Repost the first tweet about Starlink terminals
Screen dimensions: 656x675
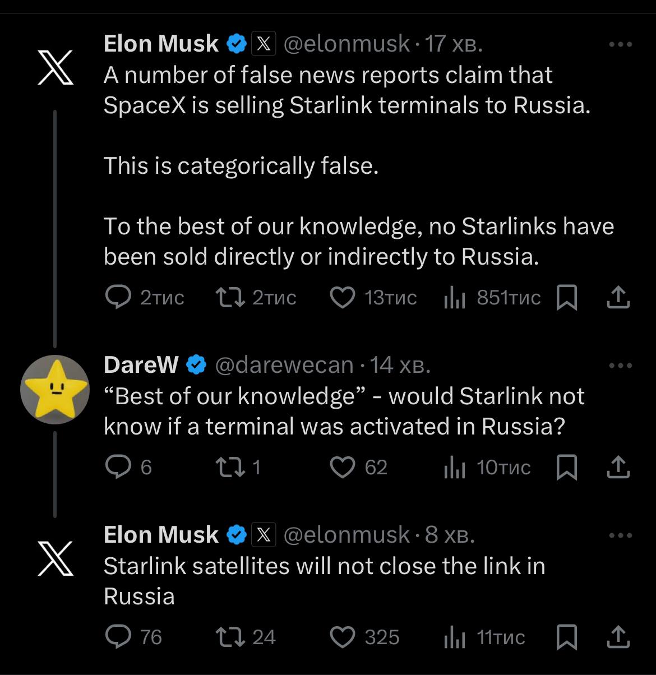point(230,298)
